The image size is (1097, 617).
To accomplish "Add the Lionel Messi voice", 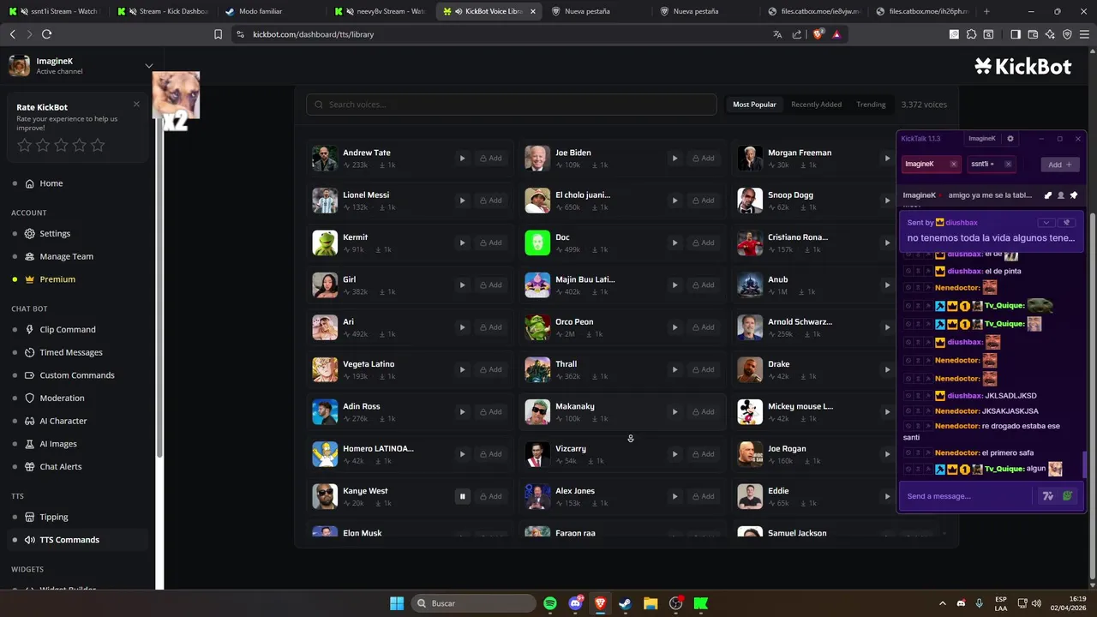I will (x=491, y=201).
